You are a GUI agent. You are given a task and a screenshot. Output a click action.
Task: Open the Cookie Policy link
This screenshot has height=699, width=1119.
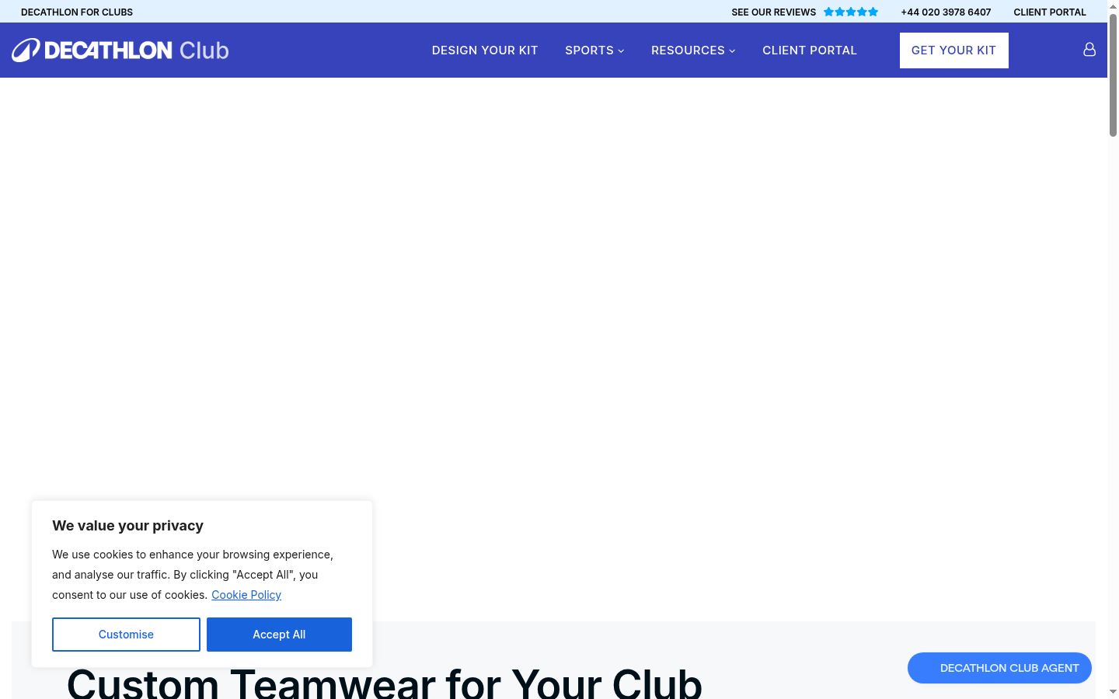click(246, 595)
